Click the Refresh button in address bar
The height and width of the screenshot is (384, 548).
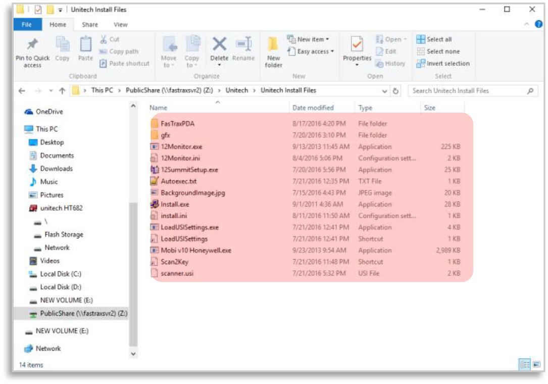point(395,91)
